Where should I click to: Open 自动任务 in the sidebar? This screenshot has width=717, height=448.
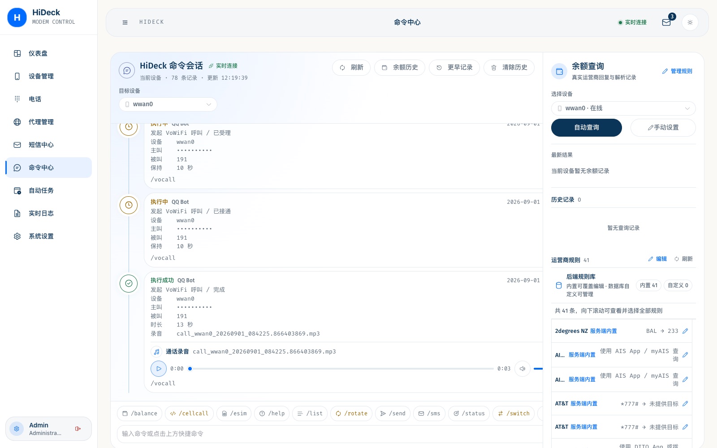pos(48,190)
